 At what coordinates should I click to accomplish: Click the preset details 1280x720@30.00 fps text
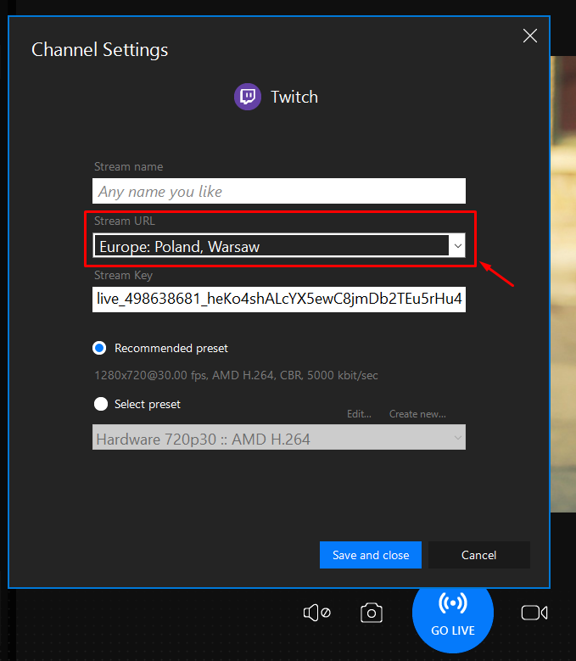pos(236,375)
